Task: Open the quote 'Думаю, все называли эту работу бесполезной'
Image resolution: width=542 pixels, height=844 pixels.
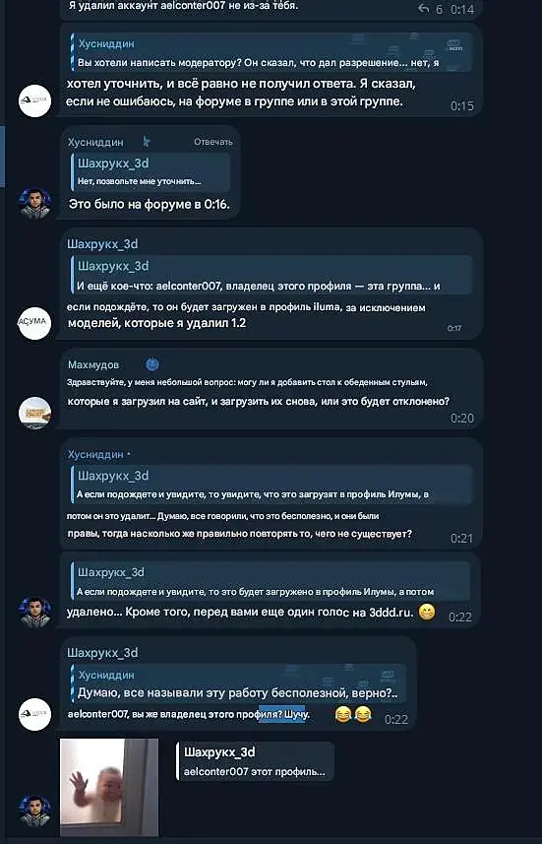Action: pyautogui.click(x=238, y=683)
